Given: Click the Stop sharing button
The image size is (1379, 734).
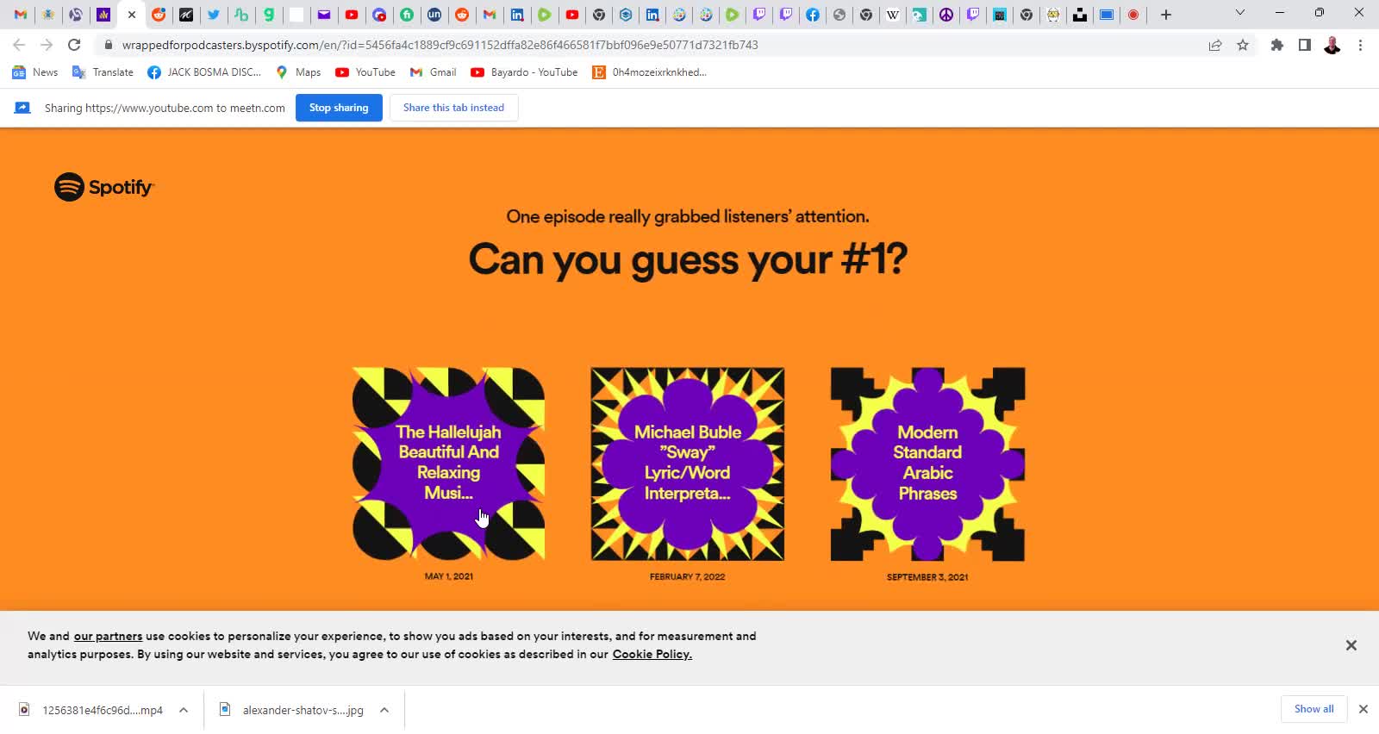Looking at the screenshot, I should tap(339, 108).
